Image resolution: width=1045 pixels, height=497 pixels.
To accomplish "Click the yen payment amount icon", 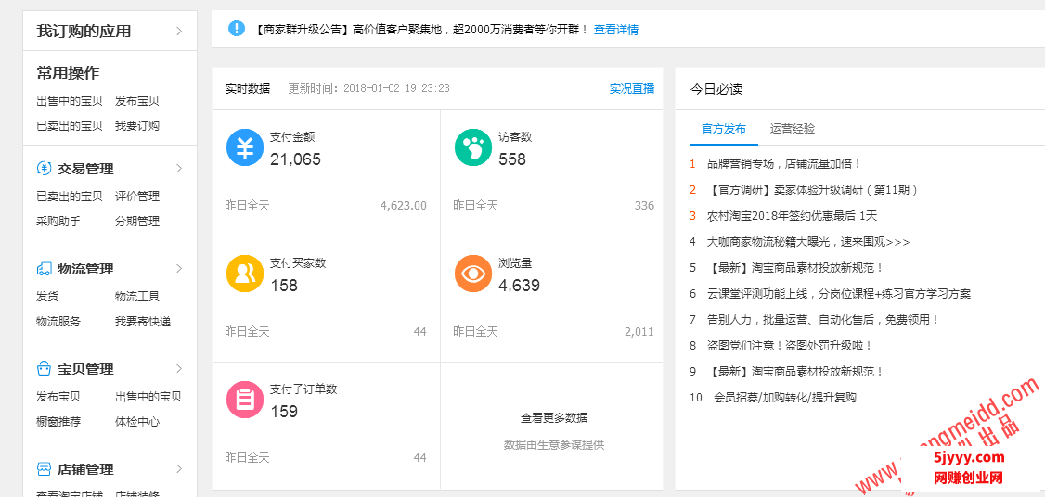I will pyautogui.click(x=245, y=147).
